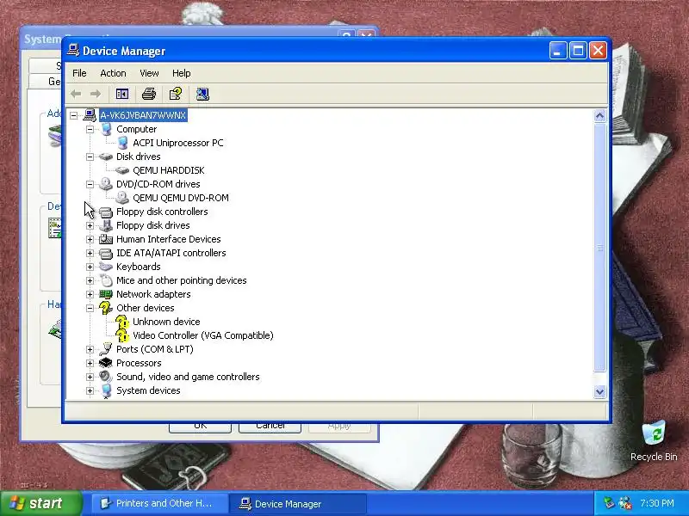Expand the Ports (COM & LPT) category
This screenshot has height=516, width=689.
tap(90, 349)
